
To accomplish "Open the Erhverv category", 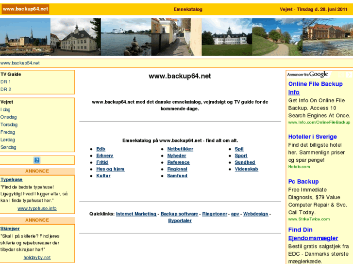I will [x=105, y=155].
